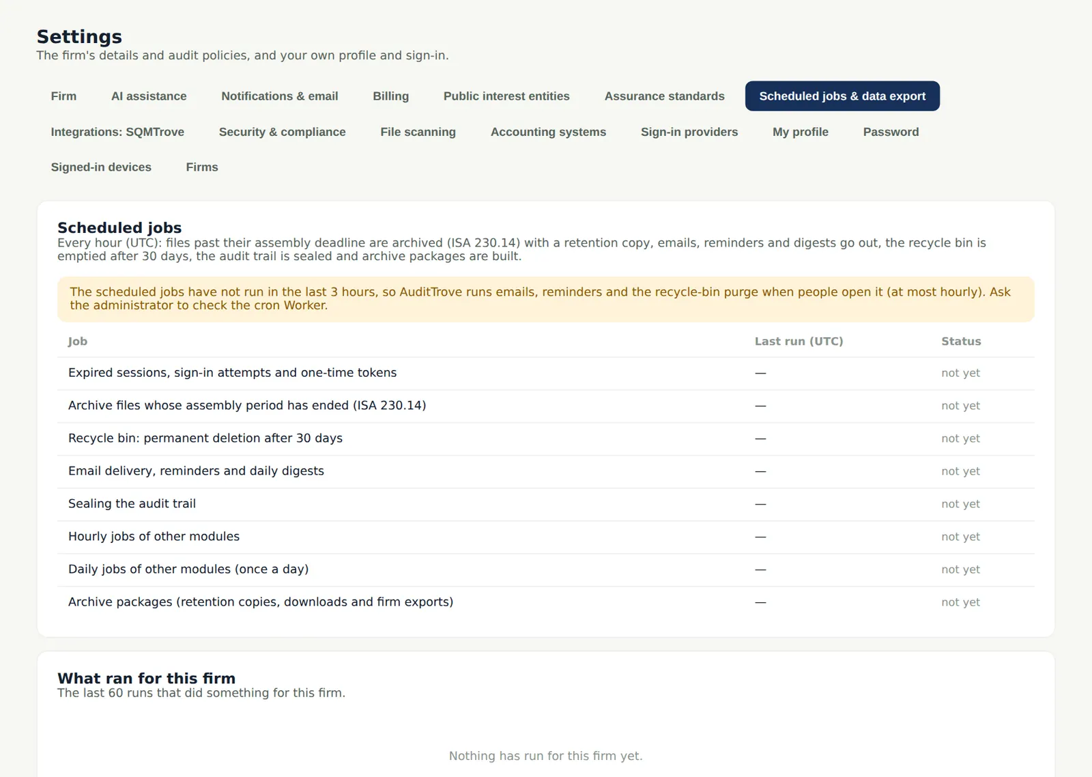Select the Sealing the audit trail row
This screenshot has width=1092, height=777.
[x=546, y=504]
